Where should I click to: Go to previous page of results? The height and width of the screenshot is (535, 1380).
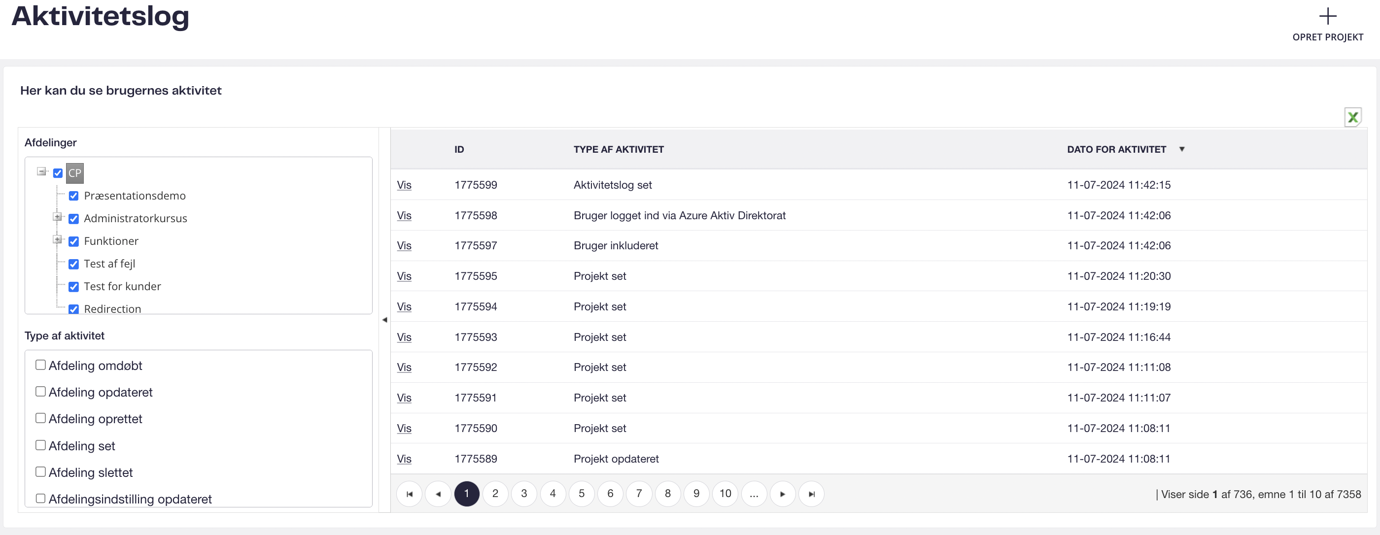point(438,494)
